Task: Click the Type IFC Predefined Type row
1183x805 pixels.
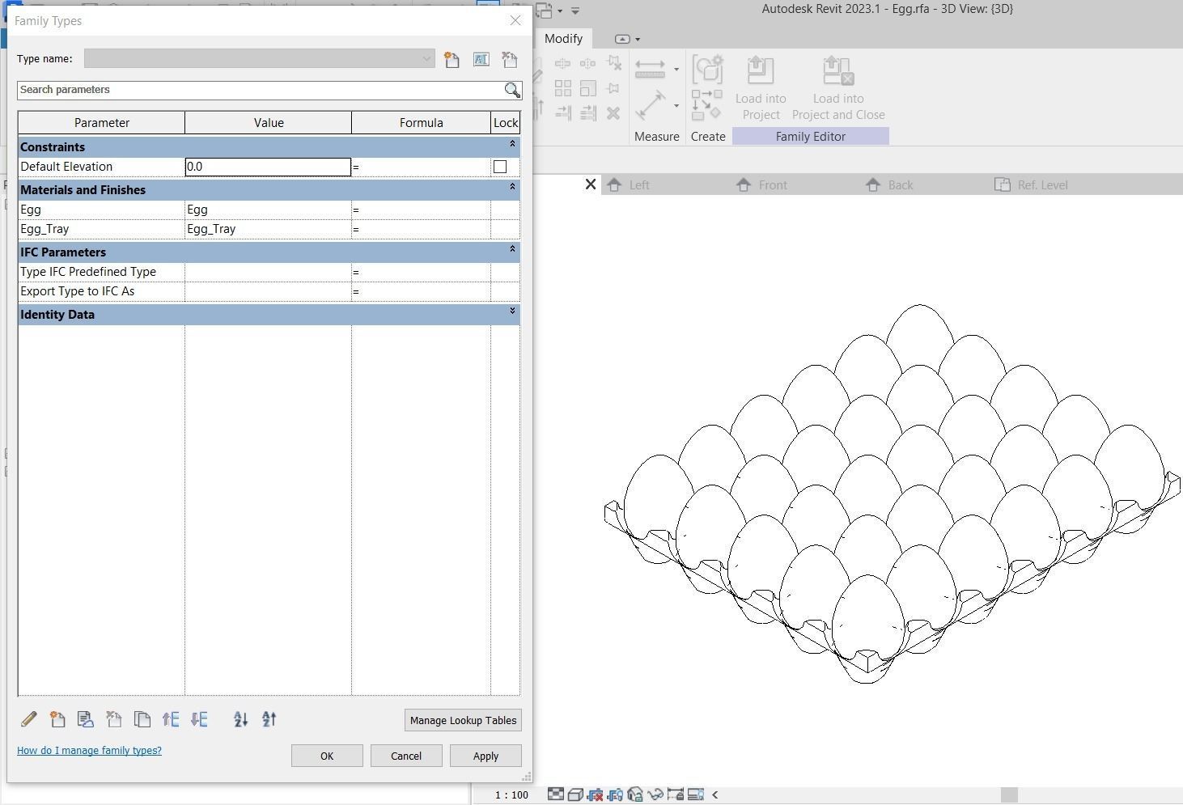Action: click(269, 272)
